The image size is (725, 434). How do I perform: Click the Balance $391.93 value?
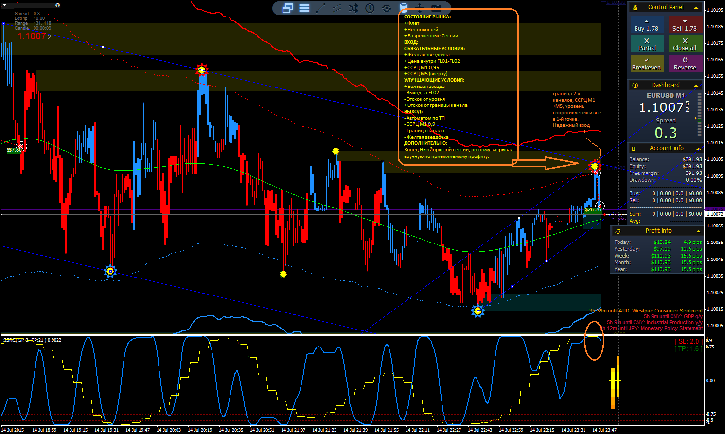click(692, 159)
